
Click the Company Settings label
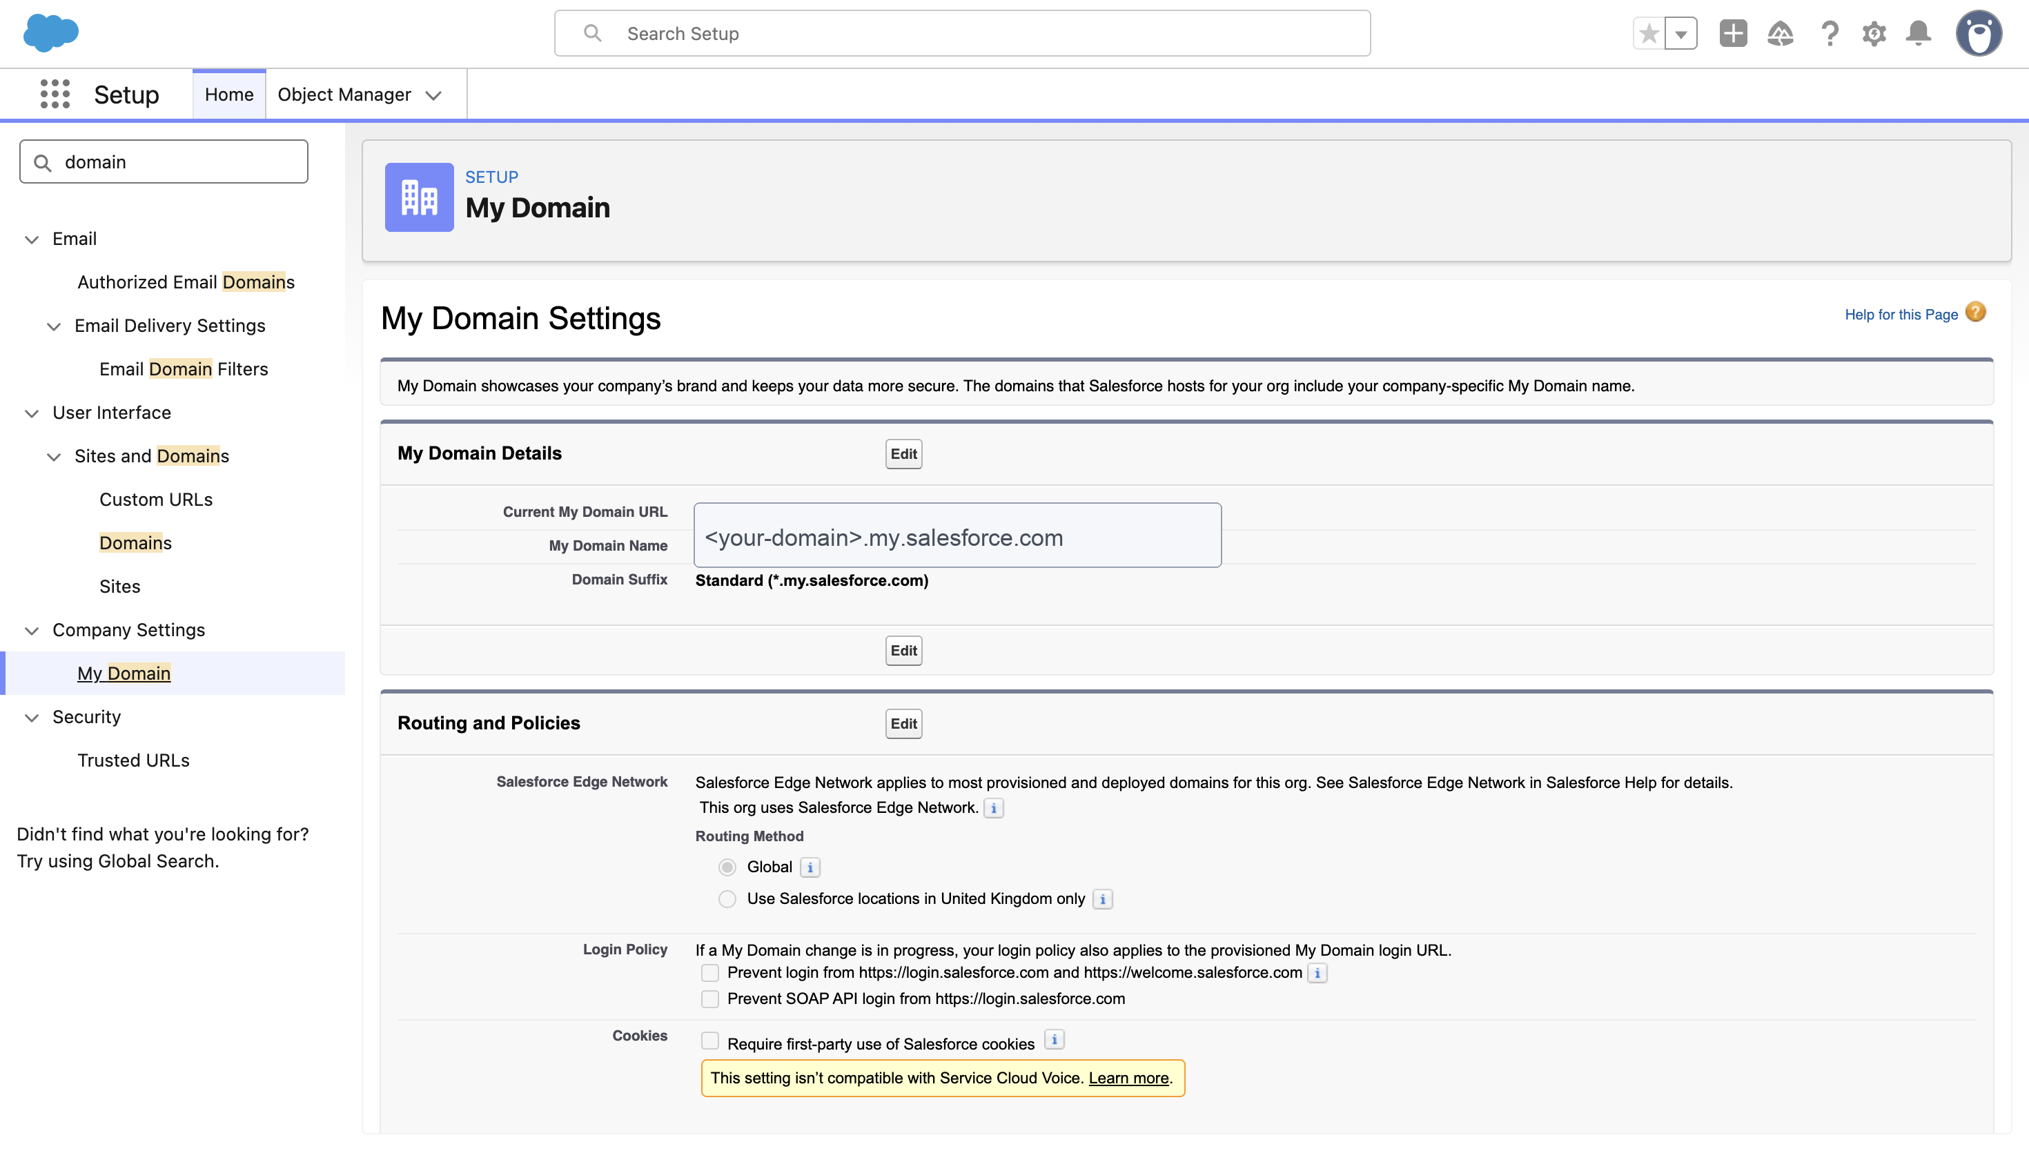[129, 630]
